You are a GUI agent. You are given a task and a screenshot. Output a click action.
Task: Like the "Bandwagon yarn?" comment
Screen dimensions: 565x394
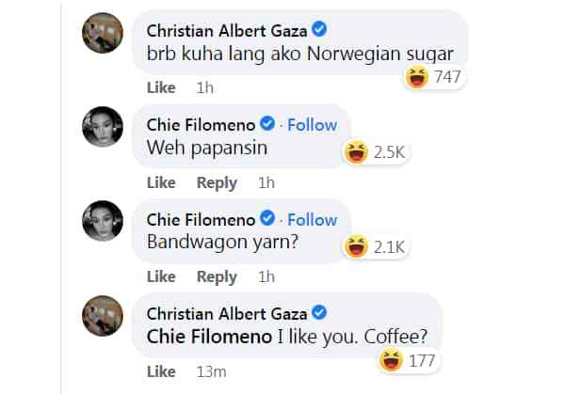pos(161,276)
